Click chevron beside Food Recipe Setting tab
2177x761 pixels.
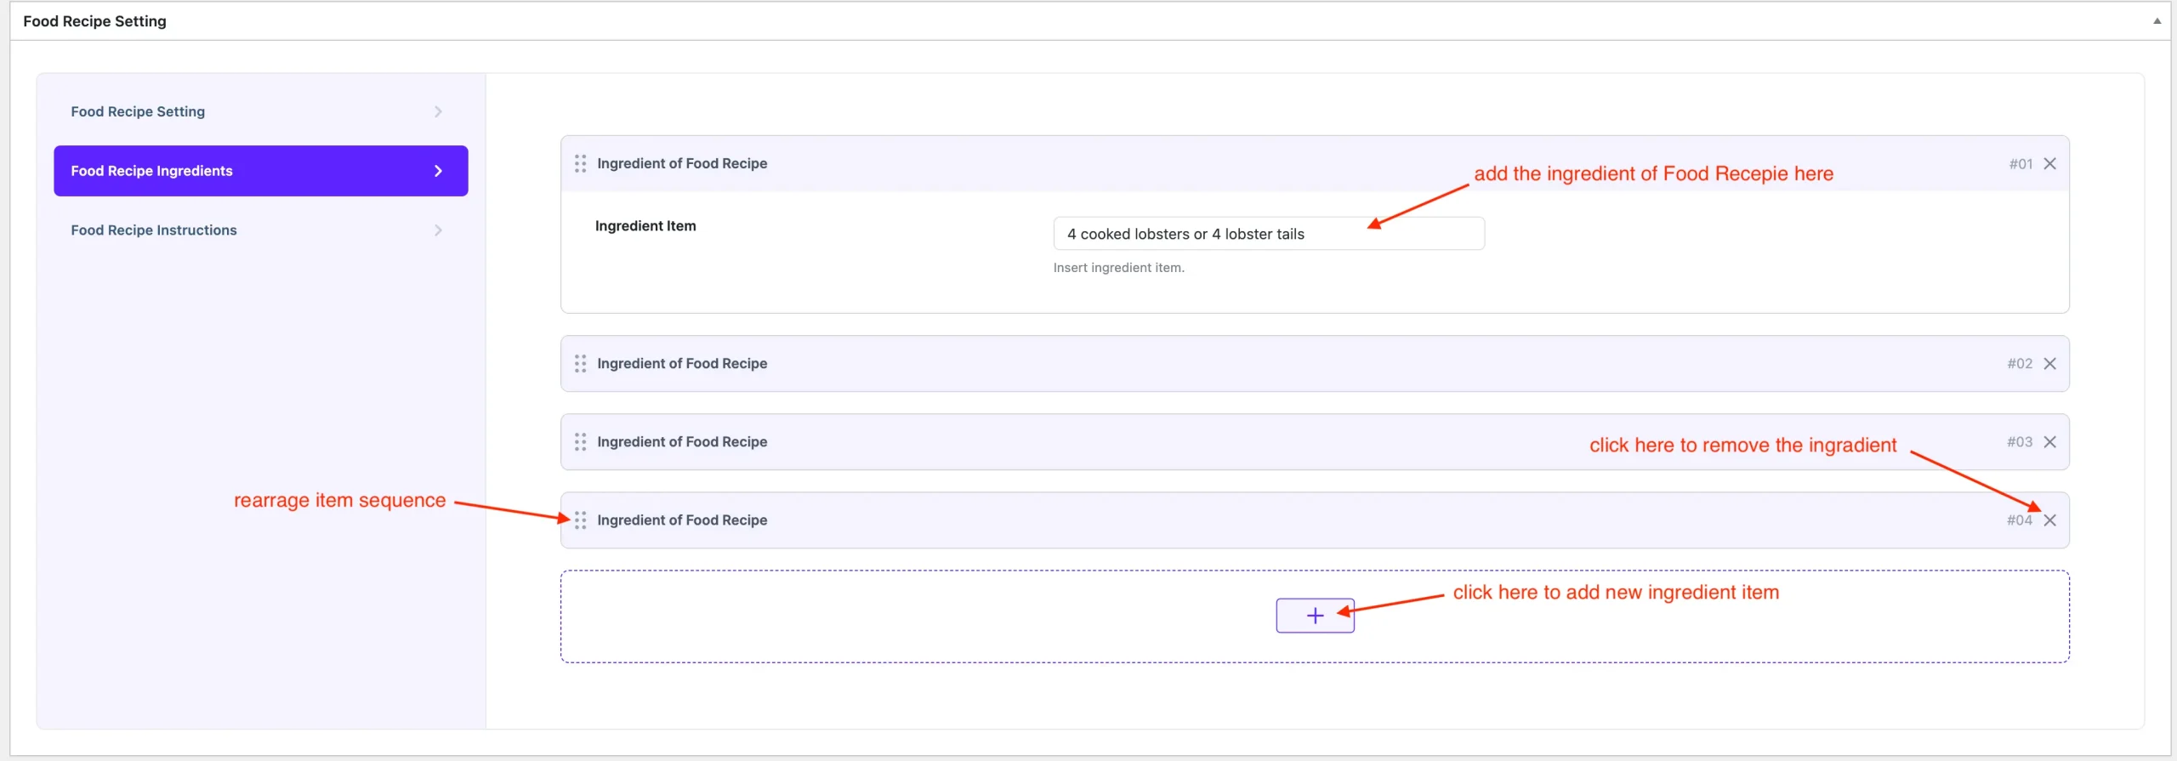coord(438,112)
